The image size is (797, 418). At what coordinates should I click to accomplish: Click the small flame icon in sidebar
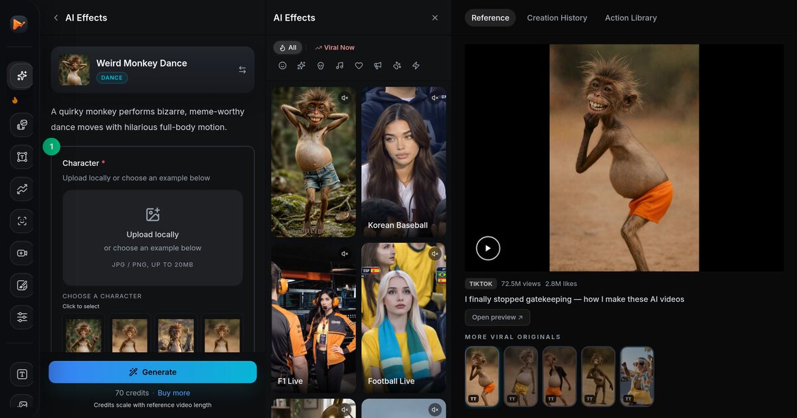click(15, 100)
